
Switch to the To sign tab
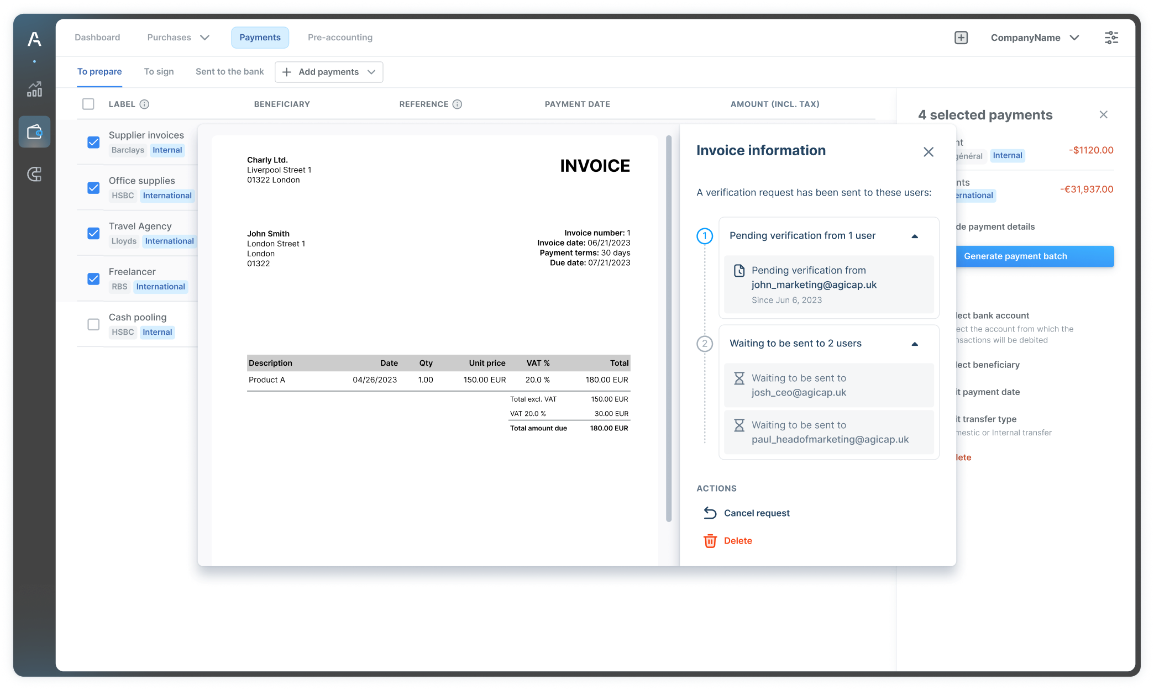[x=159, y=71]
